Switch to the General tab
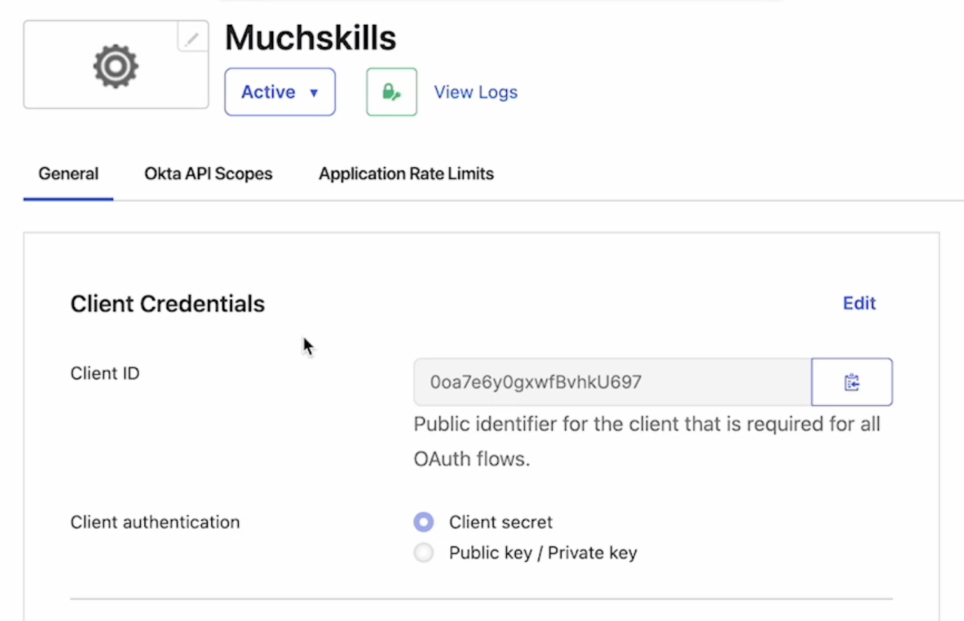The height and width of the screenshot is (621, 964). (68, 174)
